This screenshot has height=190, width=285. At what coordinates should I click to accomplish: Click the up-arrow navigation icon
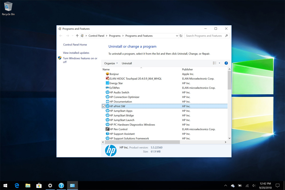(77, 36)
